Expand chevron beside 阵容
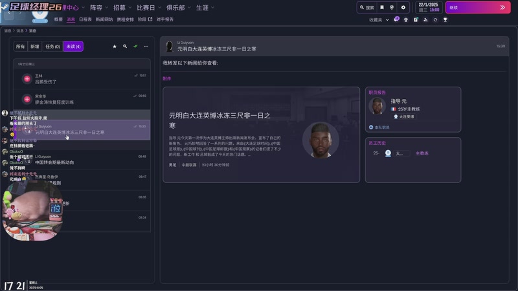 (106, 7)
